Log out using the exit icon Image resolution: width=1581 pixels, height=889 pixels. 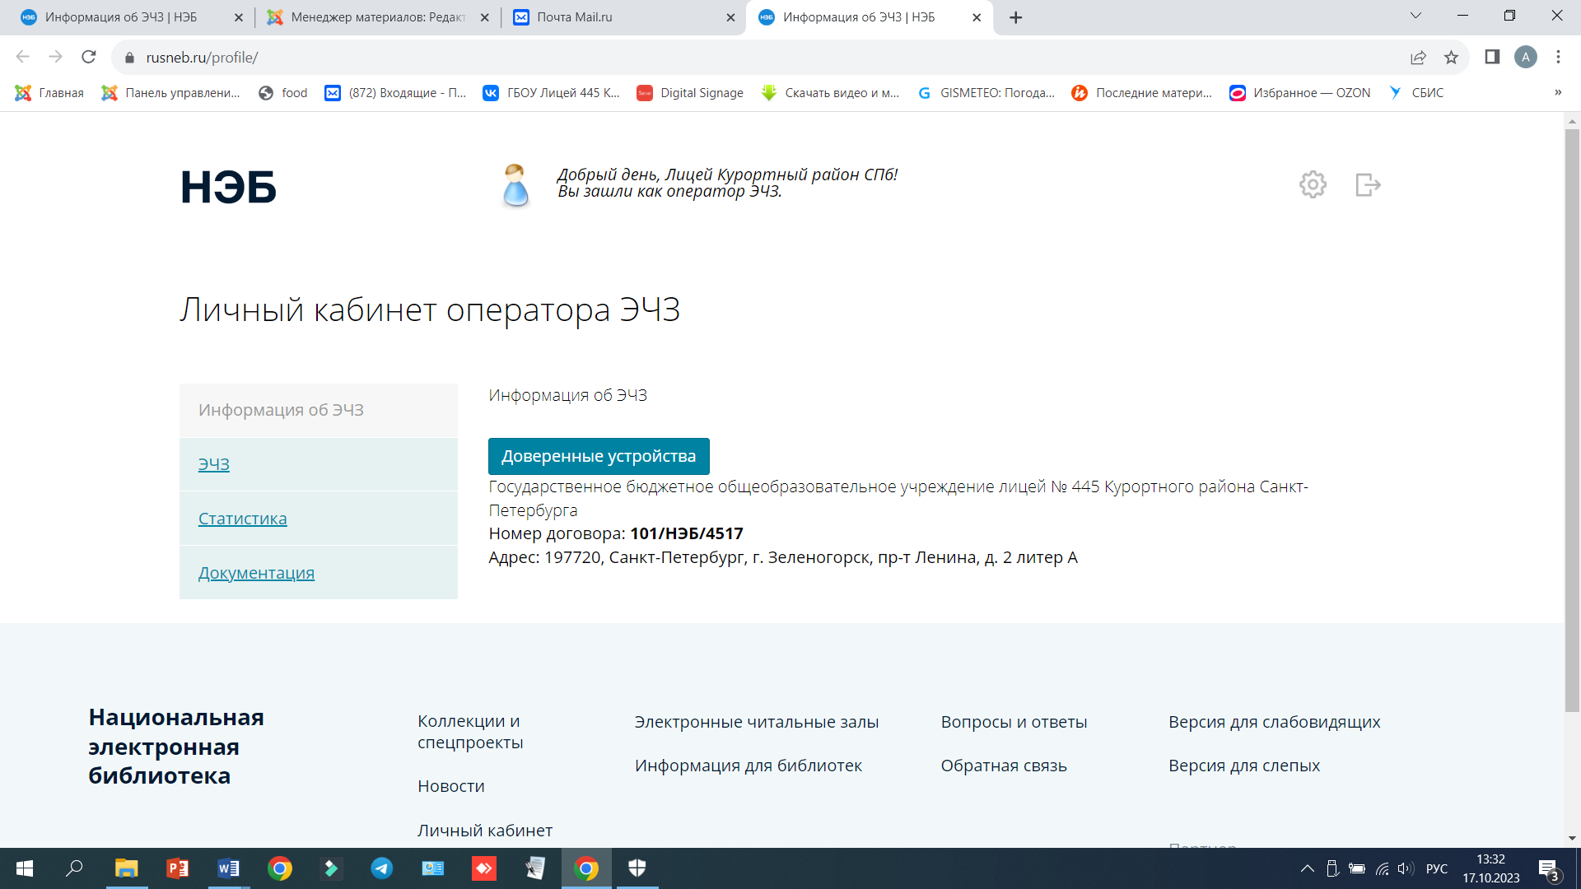tap(1368, 184)
